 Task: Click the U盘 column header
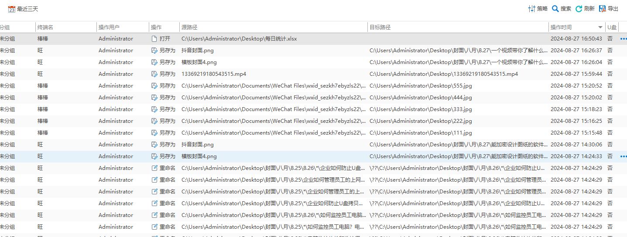click(612, 27)
